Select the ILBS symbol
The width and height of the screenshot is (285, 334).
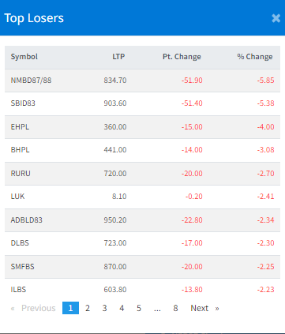(x=18, y=290)
